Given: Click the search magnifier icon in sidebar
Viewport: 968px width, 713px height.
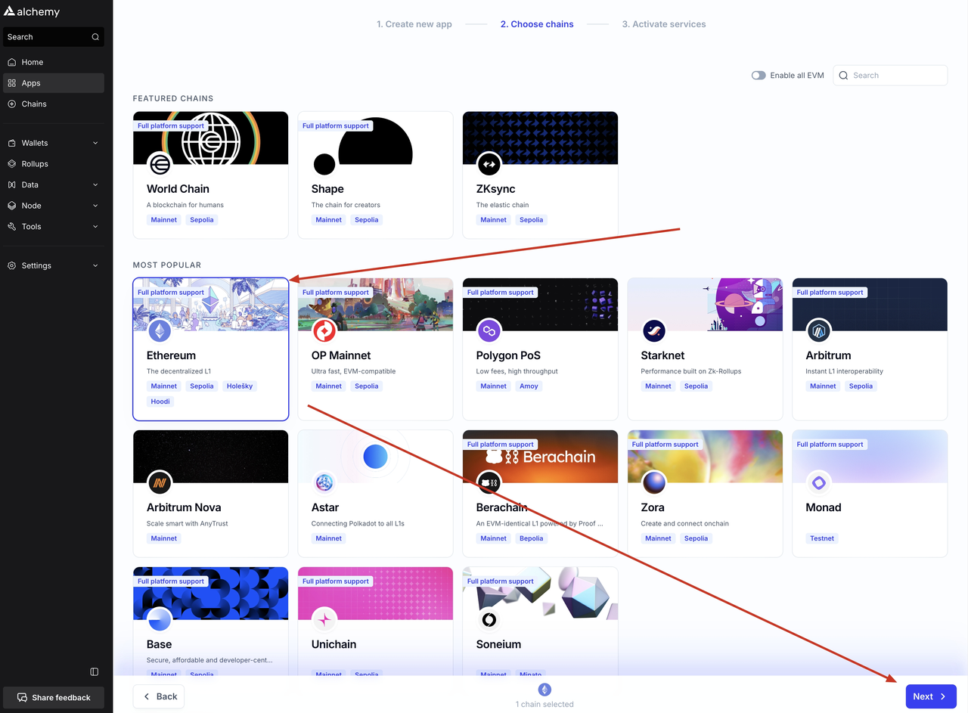Looking at the screenshot, I should [x=95, y=37].
